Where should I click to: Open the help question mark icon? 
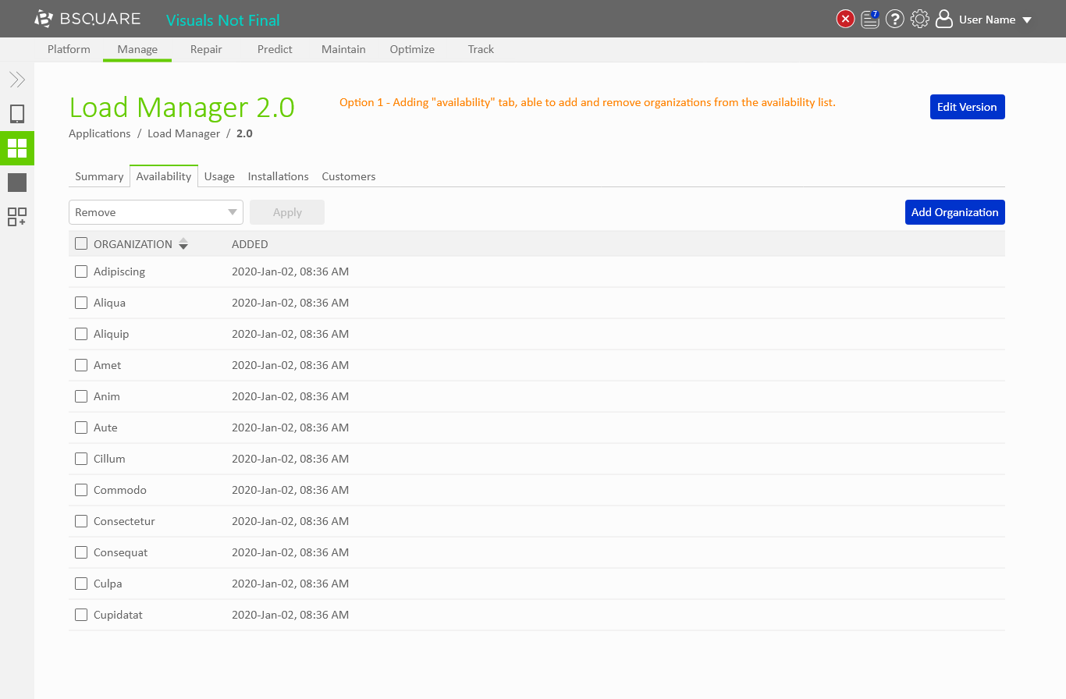click(895, 20)
